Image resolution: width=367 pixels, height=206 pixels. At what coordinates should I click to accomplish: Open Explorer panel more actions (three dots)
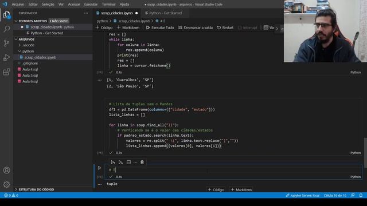pyautogui.click(x=87, y=13)
